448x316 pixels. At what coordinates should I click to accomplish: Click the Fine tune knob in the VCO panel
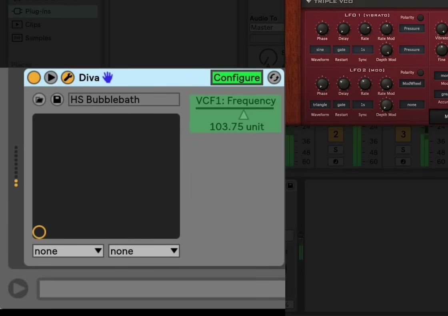(442, 50)
